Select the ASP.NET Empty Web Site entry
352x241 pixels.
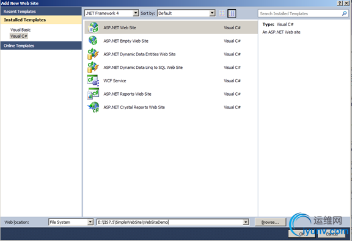coord(126,41)
